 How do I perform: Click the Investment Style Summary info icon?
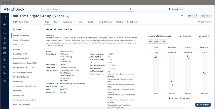coord(170,36)
